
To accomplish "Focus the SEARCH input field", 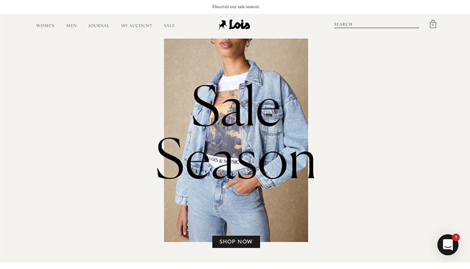I will point(377,24).
